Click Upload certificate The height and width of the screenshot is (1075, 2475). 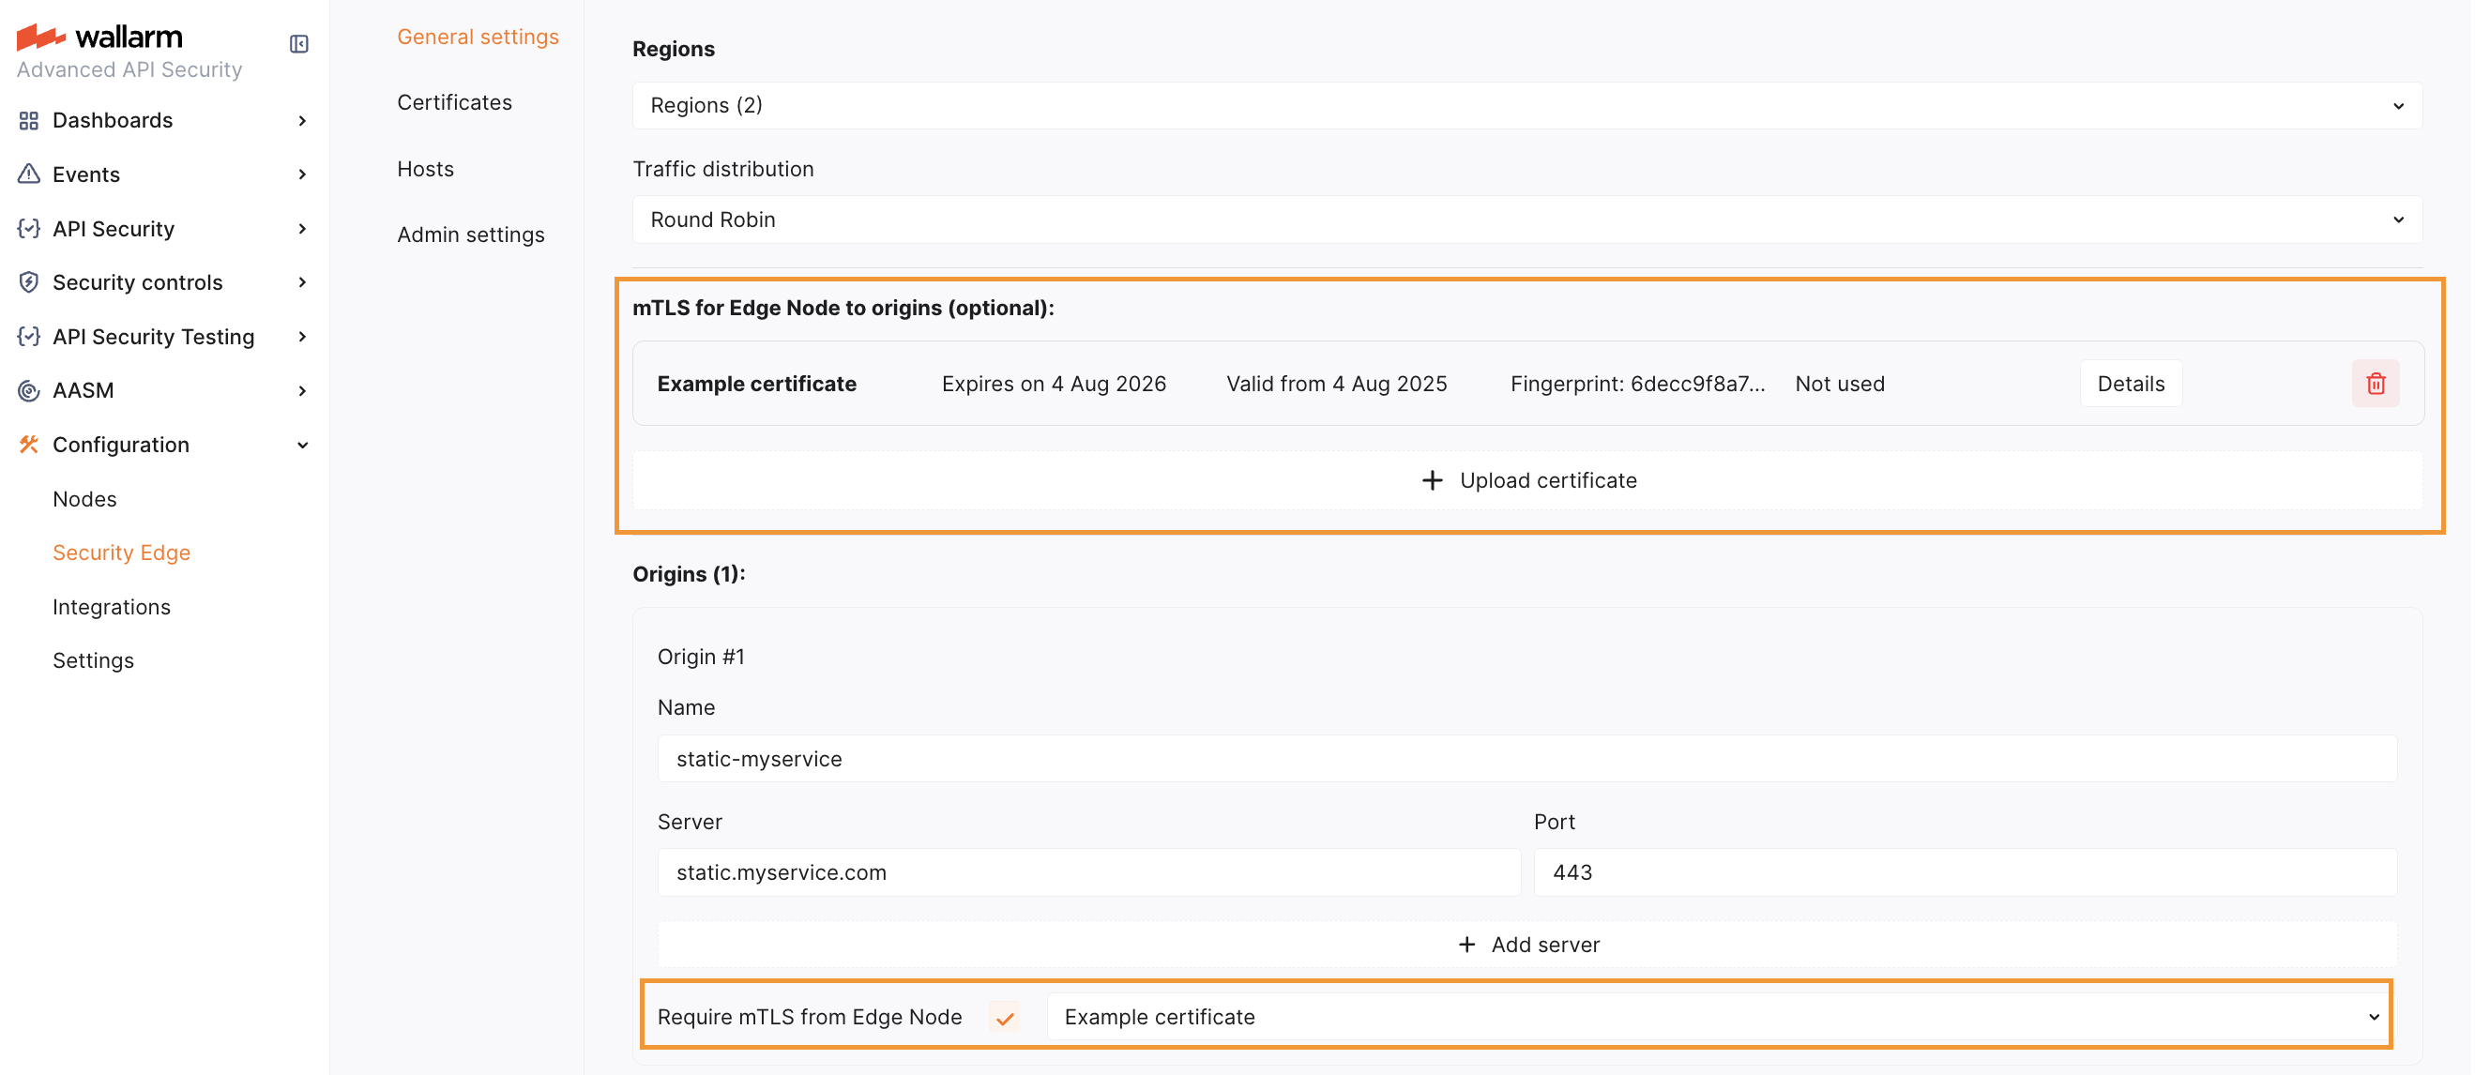[1527, 480]
